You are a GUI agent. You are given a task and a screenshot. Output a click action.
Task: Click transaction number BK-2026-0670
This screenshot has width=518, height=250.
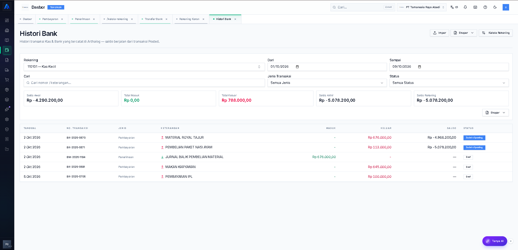76,138
